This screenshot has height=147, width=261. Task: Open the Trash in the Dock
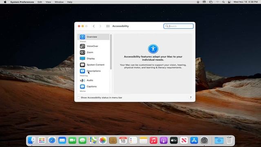pyautogui.click(x=229, y=140)
